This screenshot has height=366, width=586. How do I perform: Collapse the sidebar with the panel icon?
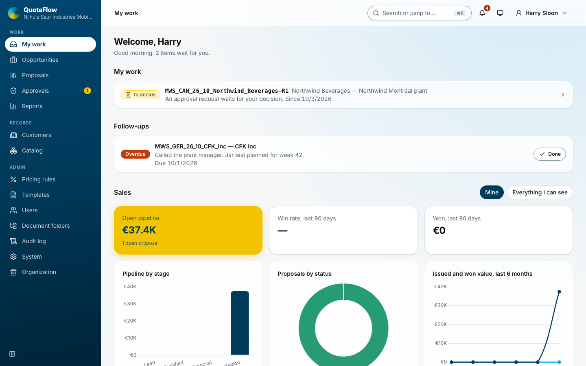pos(12,354)
